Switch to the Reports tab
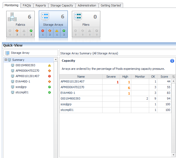The image size is (176, 158). 41,5
